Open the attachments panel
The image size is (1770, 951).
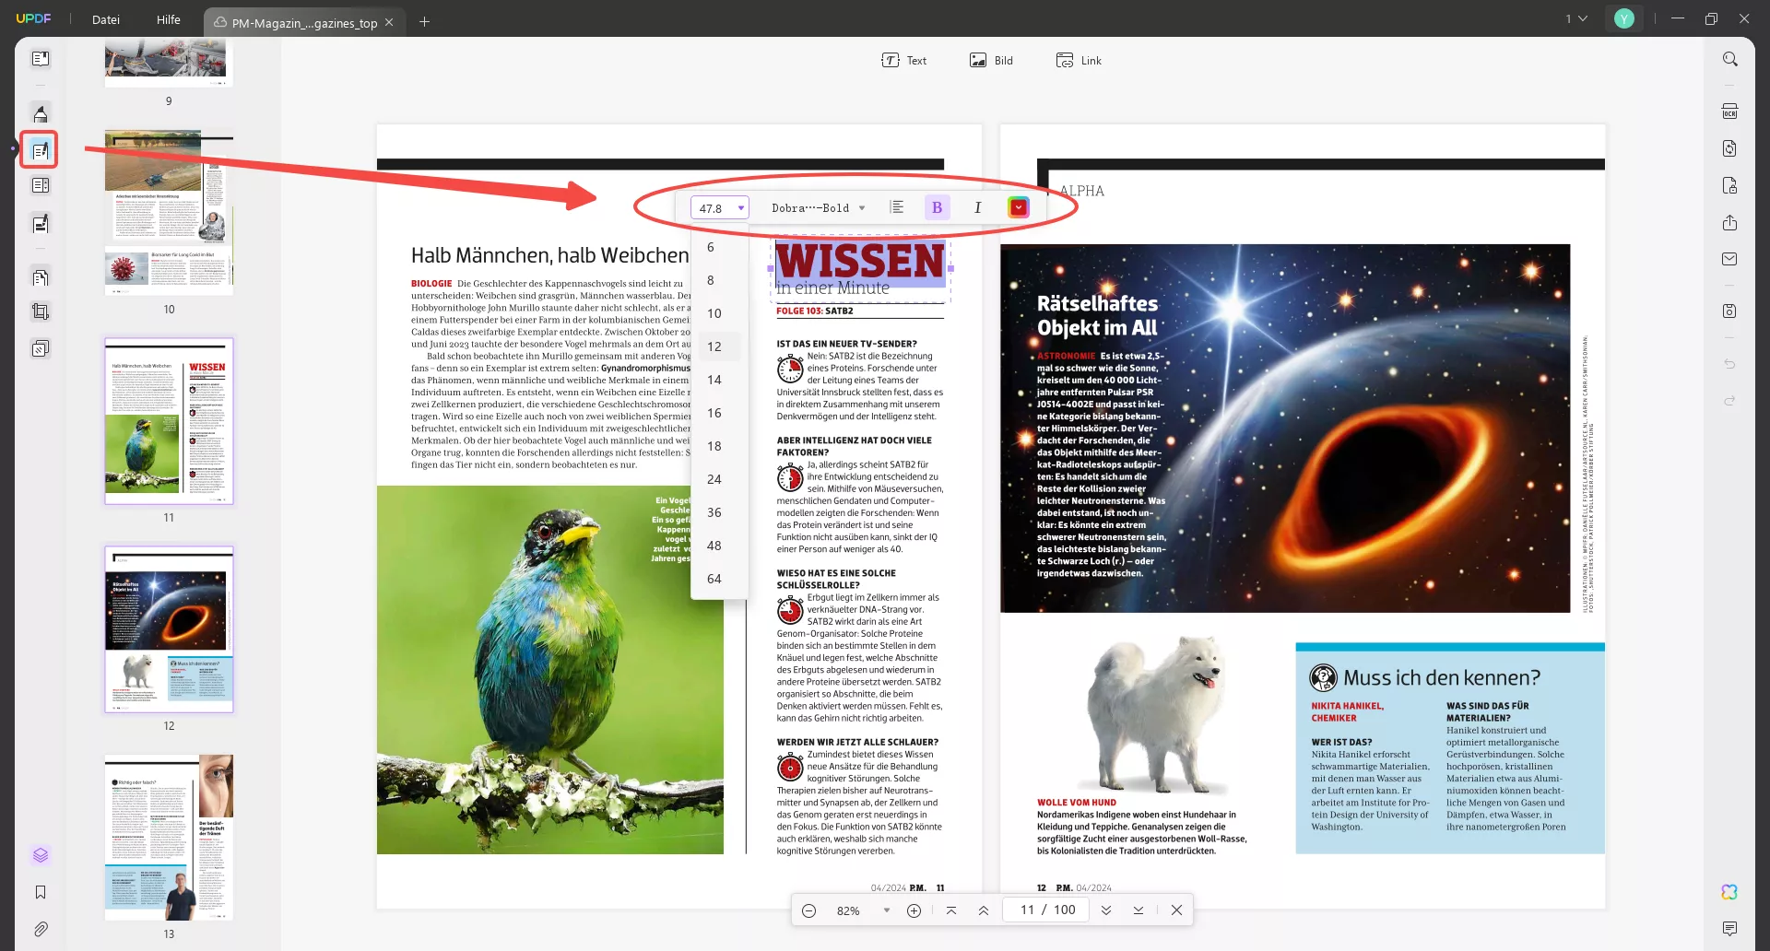(x=41, y=929)
